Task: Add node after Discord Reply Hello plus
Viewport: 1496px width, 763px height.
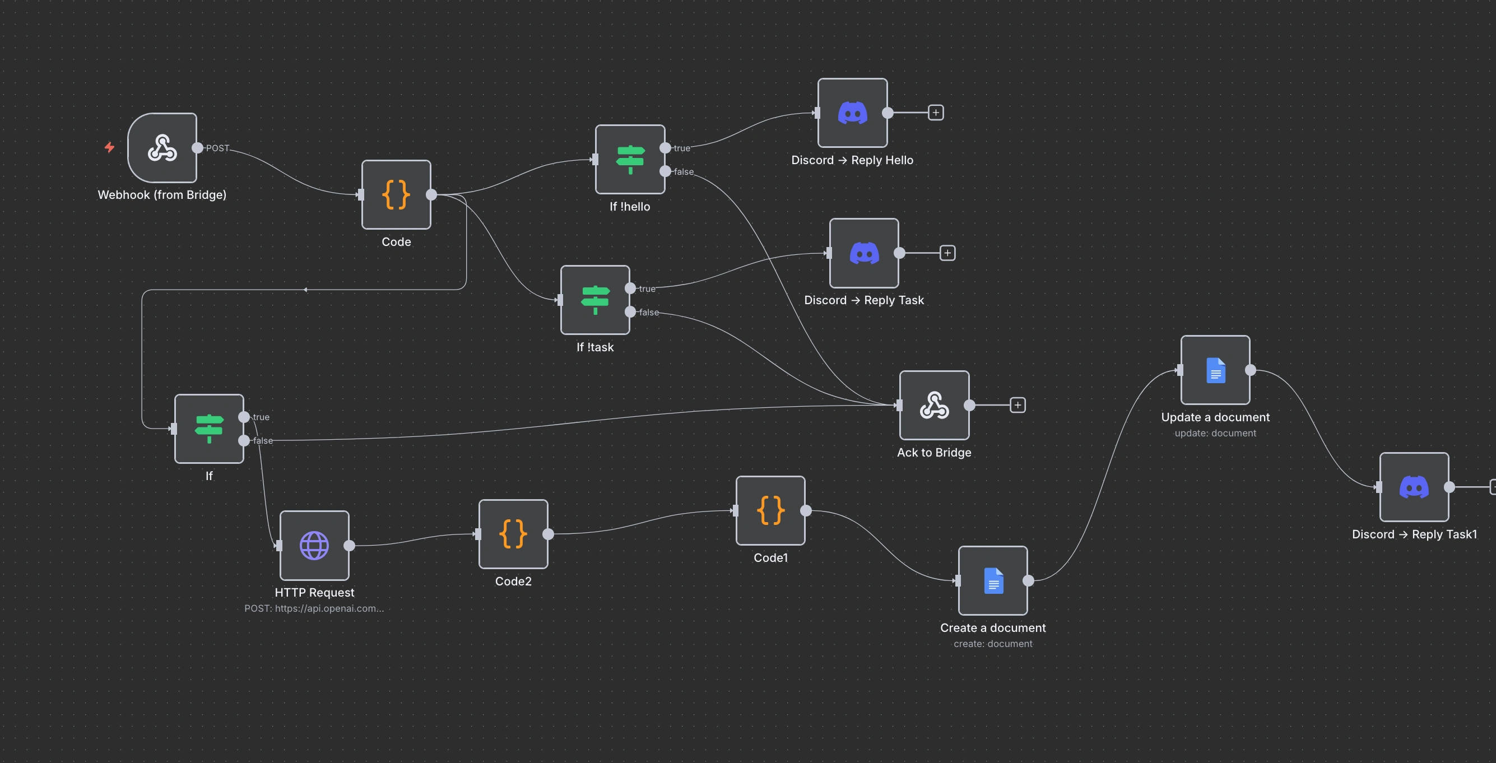Action: click(936, 113)
